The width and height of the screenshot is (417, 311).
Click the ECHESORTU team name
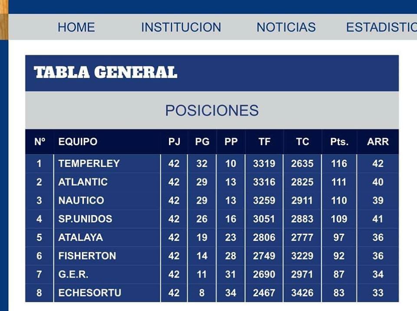click(x=89, y=293)
